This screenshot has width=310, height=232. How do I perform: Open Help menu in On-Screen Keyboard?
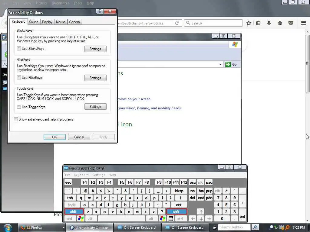[x=112, y=175]
